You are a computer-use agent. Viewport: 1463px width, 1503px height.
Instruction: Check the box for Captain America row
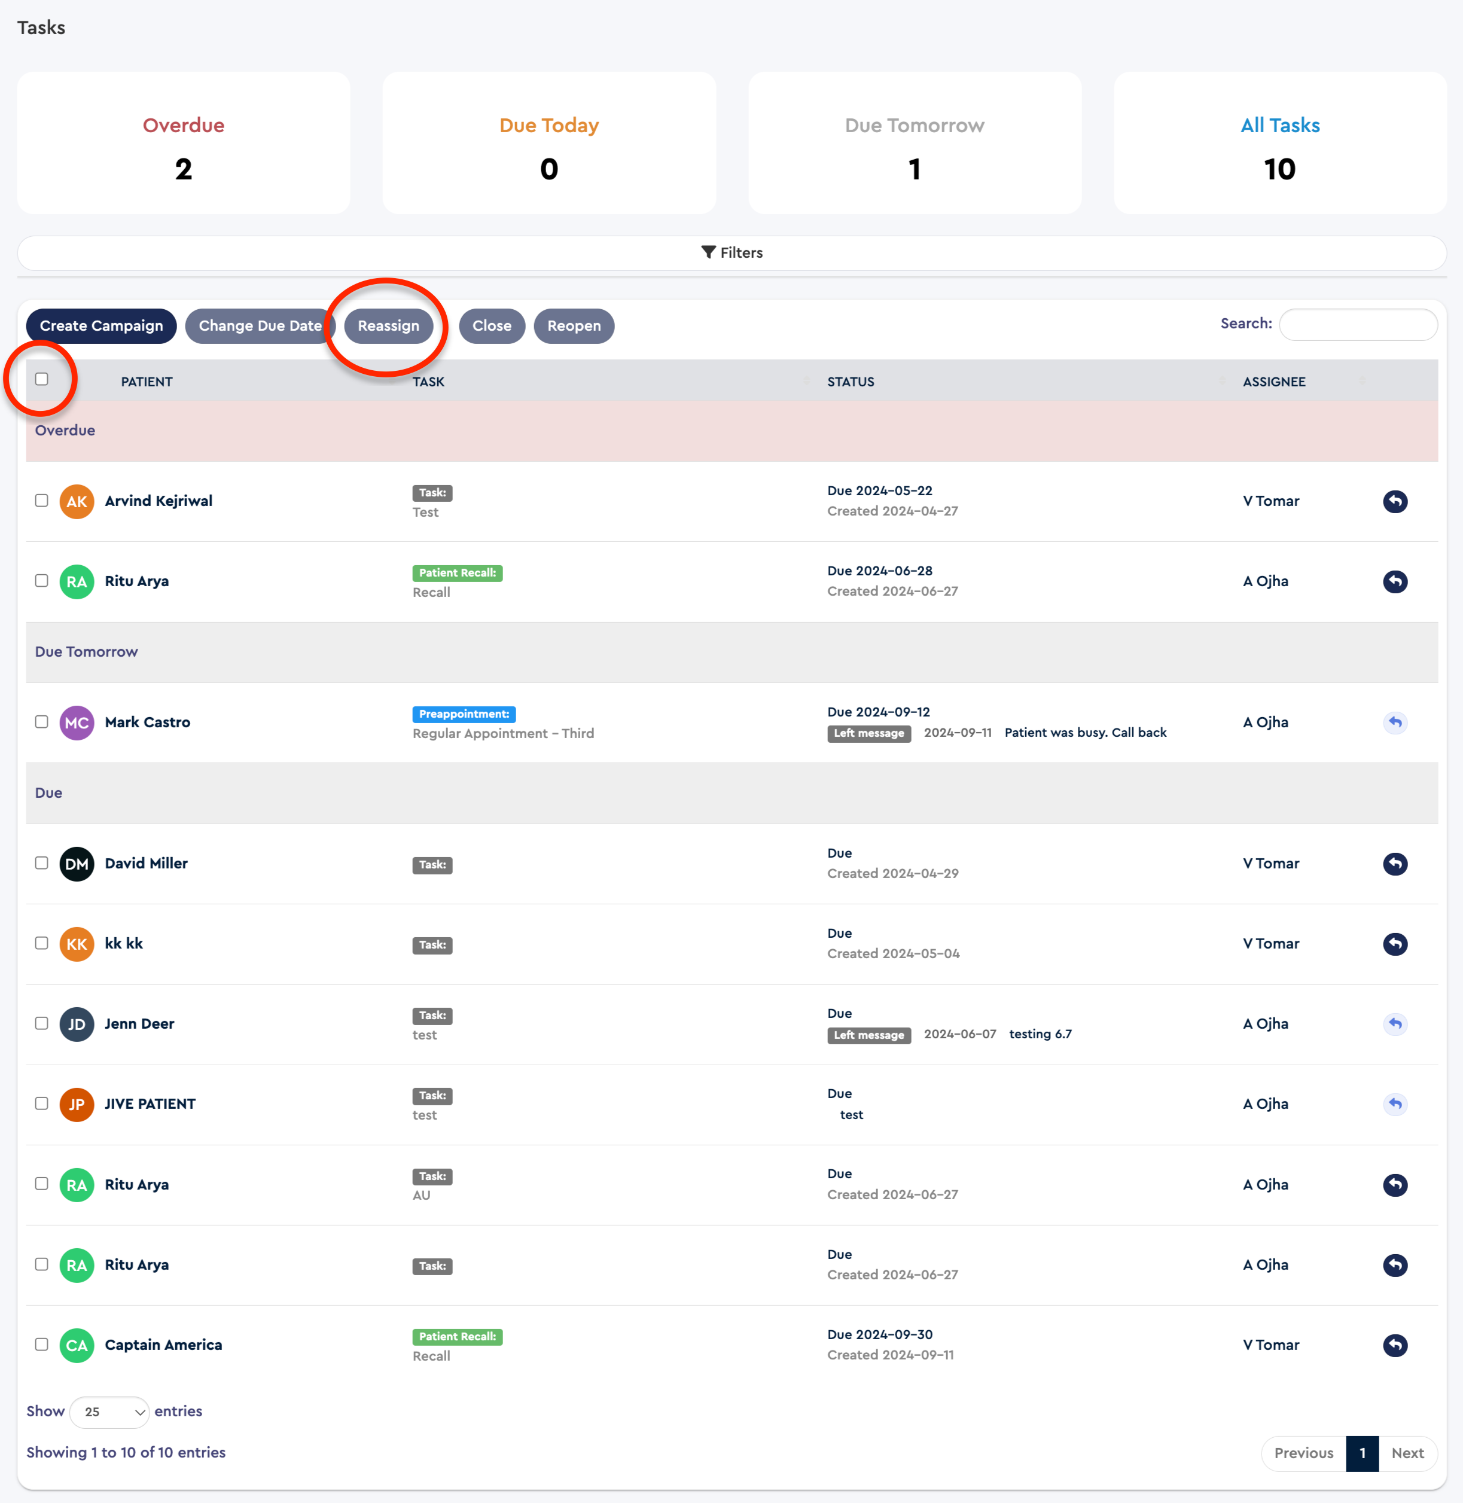pos(41,1344)
